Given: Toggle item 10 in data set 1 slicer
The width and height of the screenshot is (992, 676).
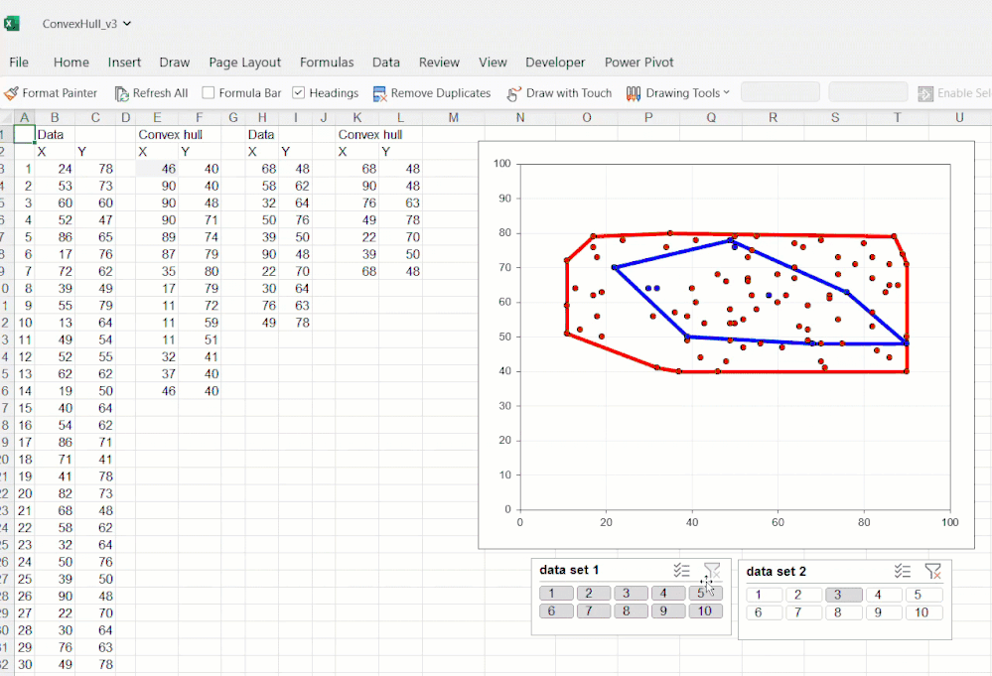Looking at the screenshot, I should click(x=705, y=610).
